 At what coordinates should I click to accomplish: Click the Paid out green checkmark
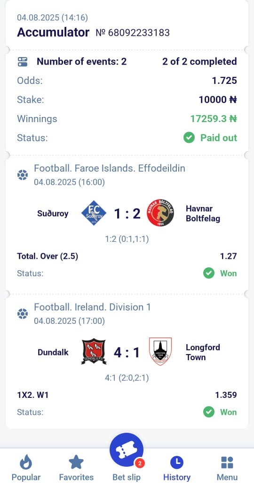pyautogui.click(x=189, y=138)
